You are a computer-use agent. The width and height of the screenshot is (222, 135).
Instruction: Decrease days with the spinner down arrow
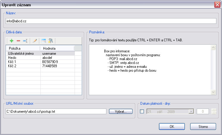pos(214,113)
